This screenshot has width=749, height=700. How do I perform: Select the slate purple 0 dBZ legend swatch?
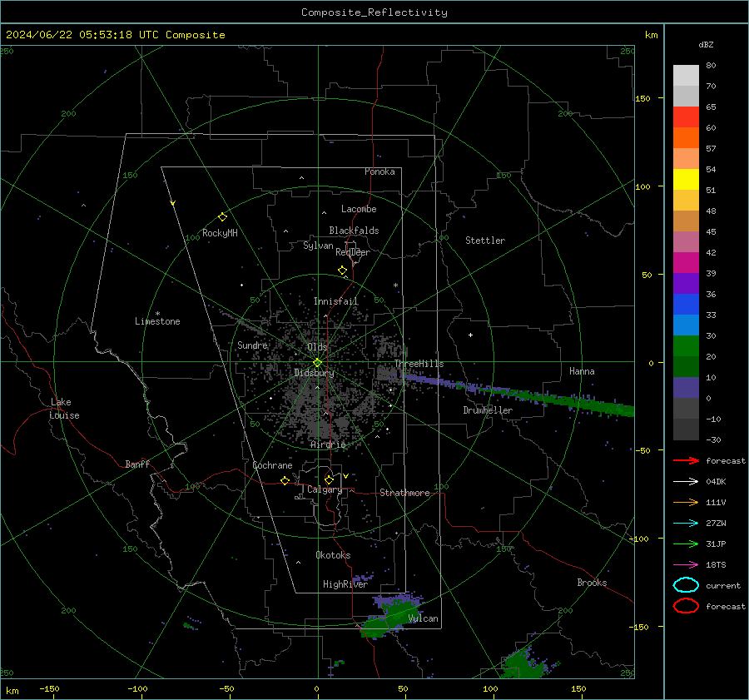pos(686,388)
